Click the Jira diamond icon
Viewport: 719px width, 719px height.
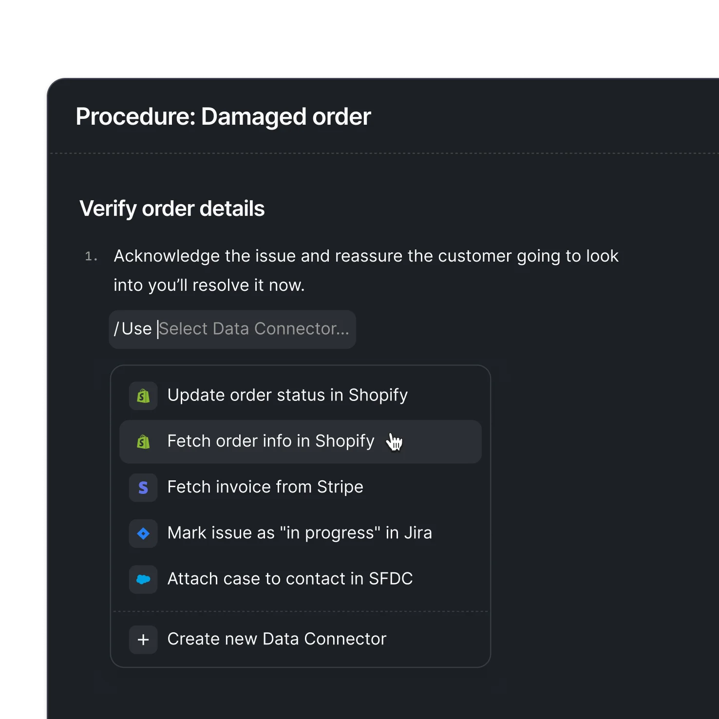[x=143, y=533]
